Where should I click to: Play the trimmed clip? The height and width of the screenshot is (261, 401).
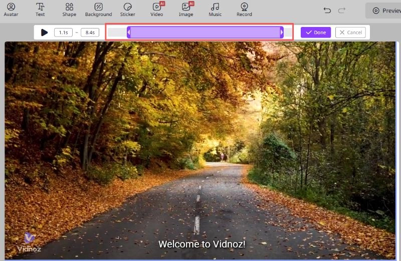44,32
